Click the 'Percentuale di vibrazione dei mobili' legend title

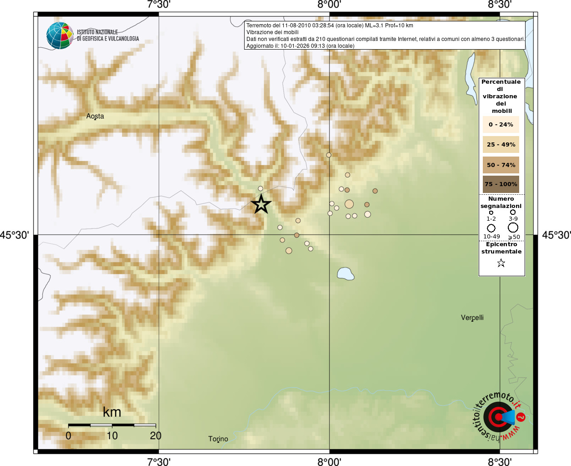(x=501, y=96)
